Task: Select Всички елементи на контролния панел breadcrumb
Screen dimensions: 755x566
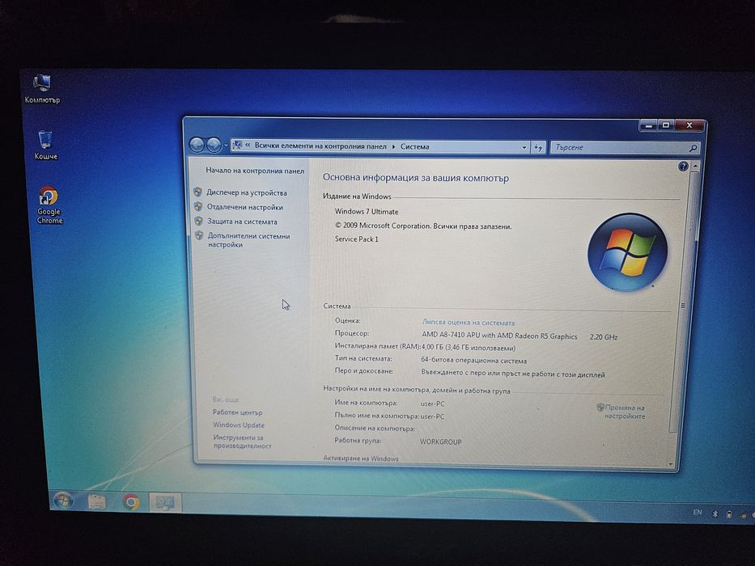Action: point(320,146)
